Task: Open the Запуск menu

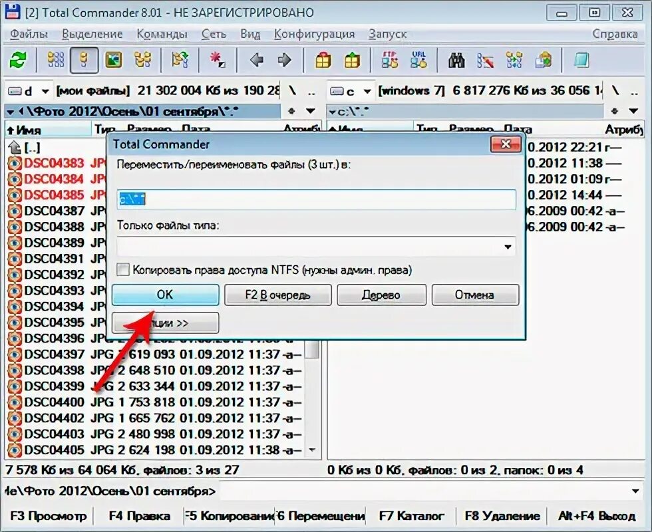Action: tap(387, 34)
